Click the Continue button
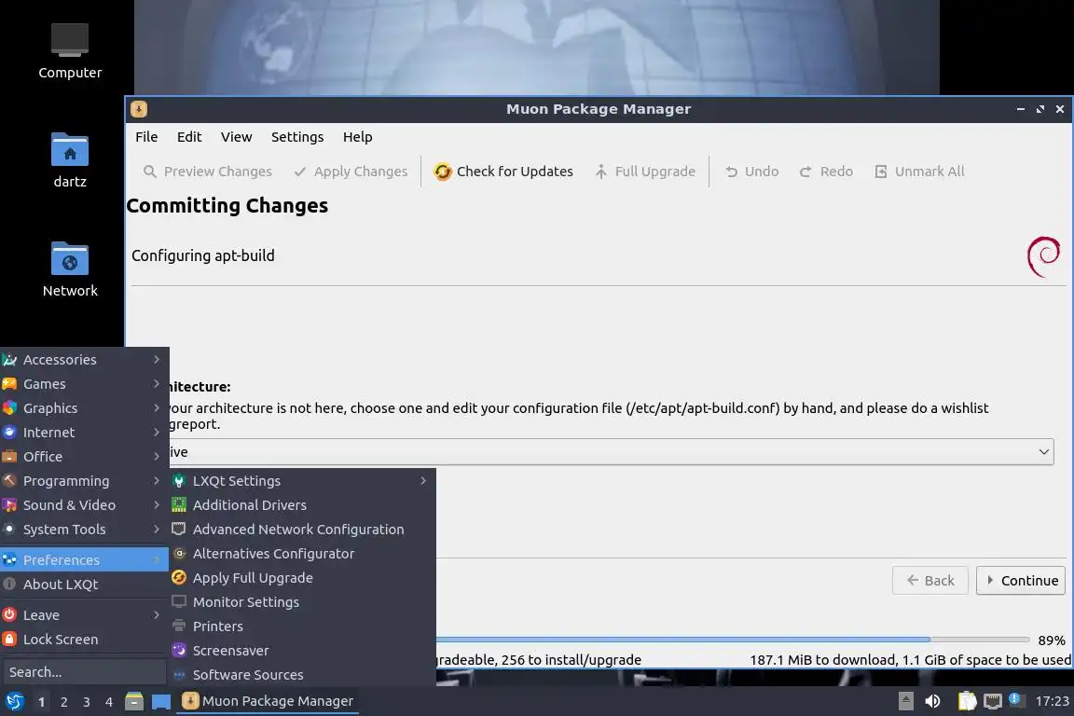 click(x=1021, y=580)
